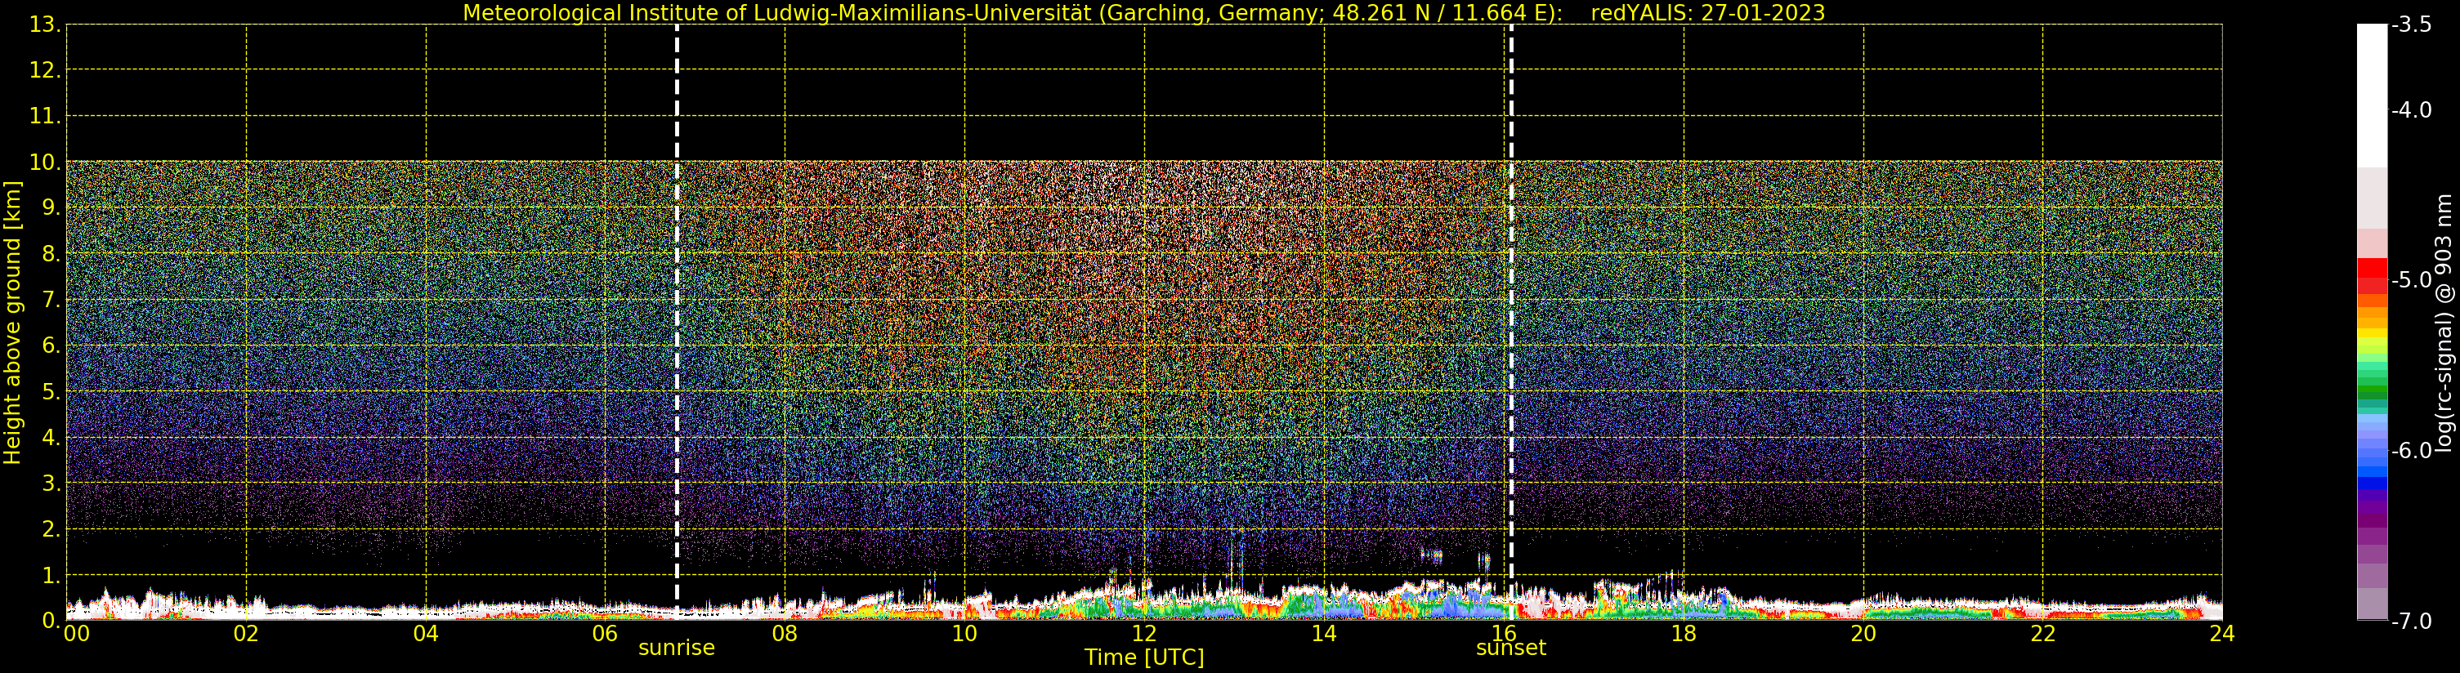Click the '-5.0' colorbar value

(x=2411, y=281)
